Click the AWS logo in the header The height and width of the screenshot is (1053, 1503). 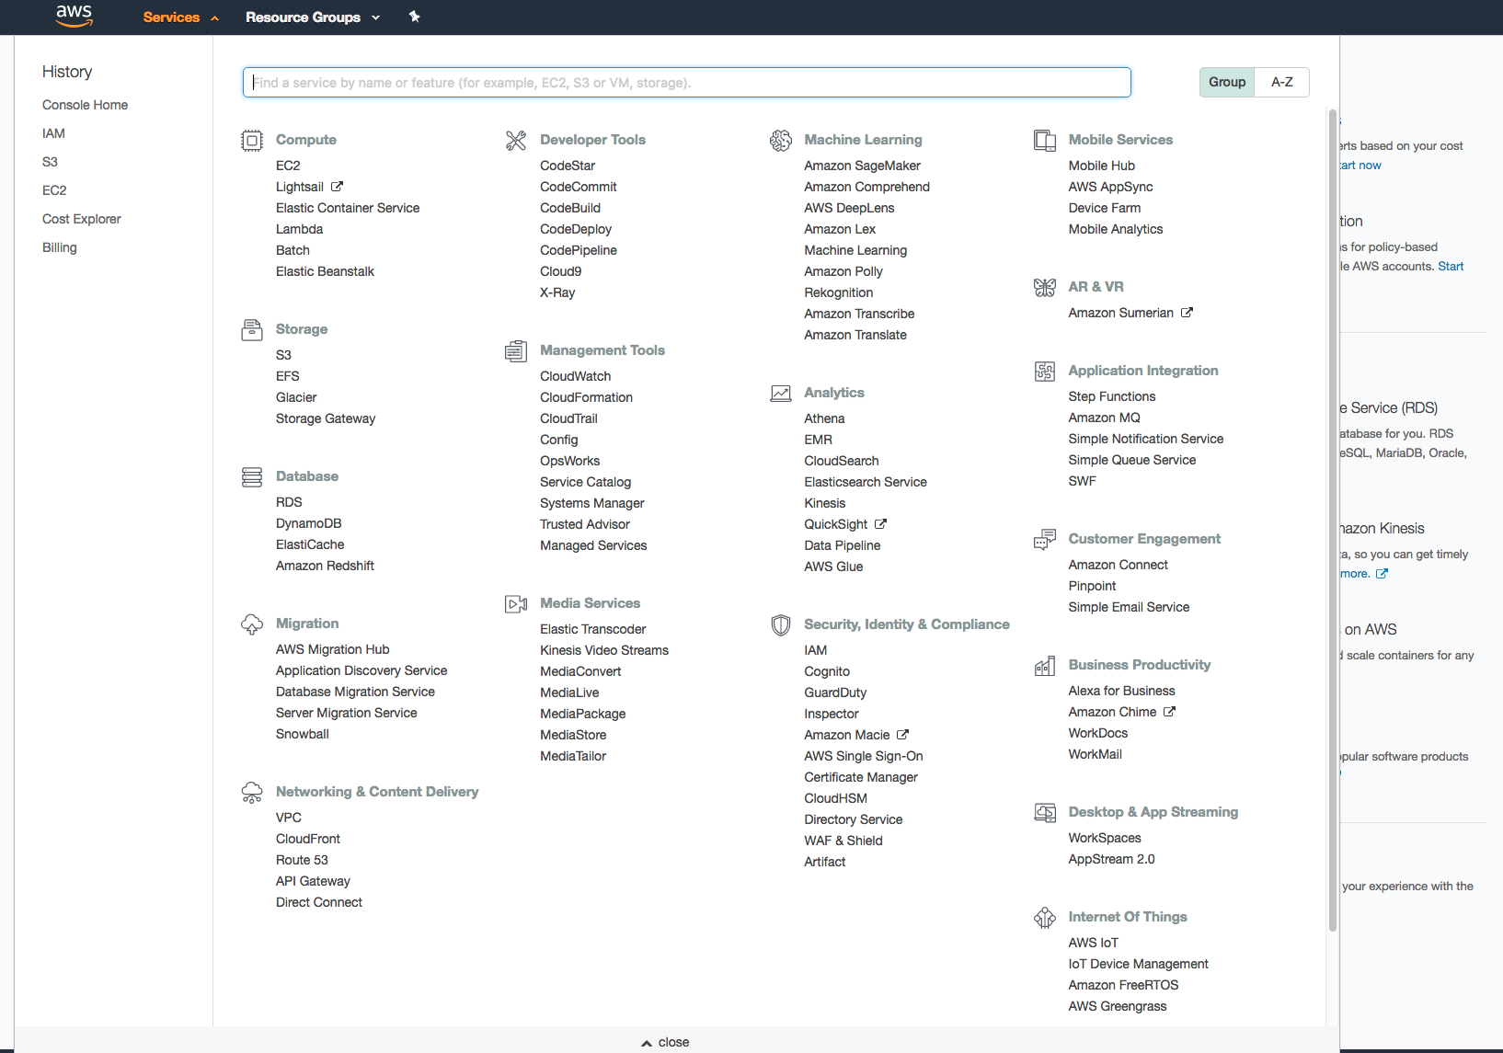pyautogui.click(x=74, y=16)
